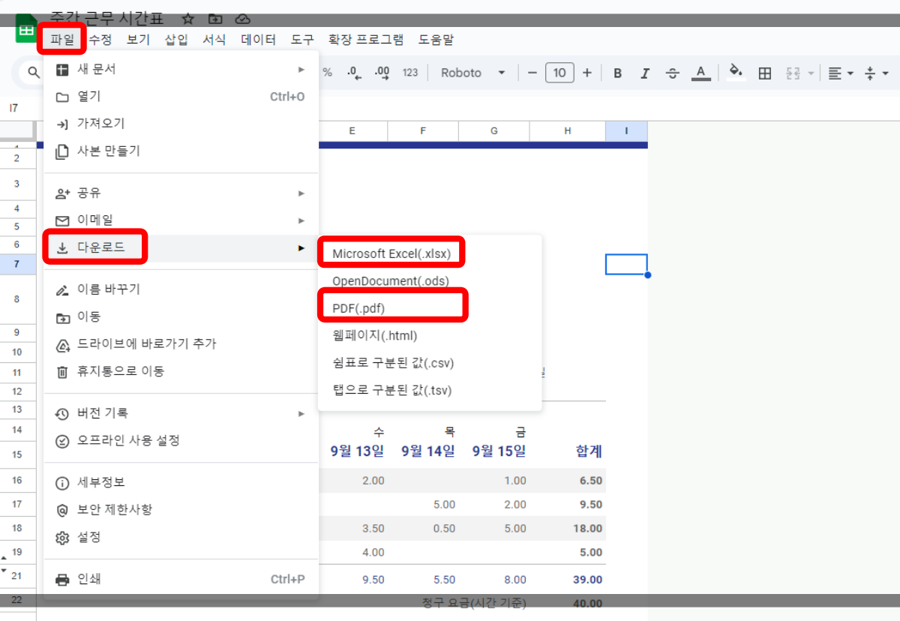This screenshot has height=621, width=900.
Task: Click the name box showing I7
Action: click(13, 107)
